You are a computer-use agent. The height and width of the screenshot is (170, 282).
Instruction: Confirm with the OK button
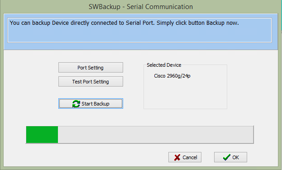230,157
